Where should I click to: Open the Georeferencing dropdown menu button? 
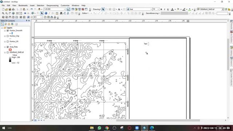tap(153, 13)
